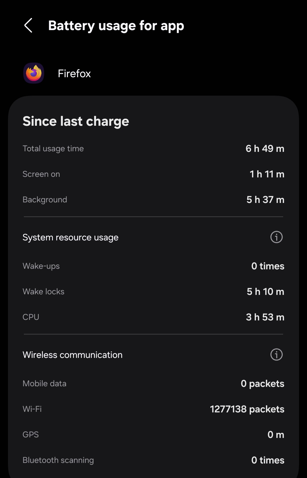Screen dimensions: 307x478
Task: Tap the Wireless communication header
Action: (x=72, y=355)
